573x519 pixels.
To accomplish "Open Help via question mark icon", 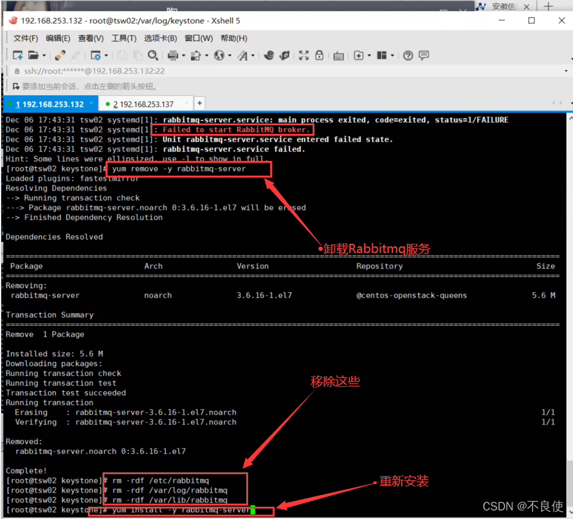I will [x=408, y=55].
